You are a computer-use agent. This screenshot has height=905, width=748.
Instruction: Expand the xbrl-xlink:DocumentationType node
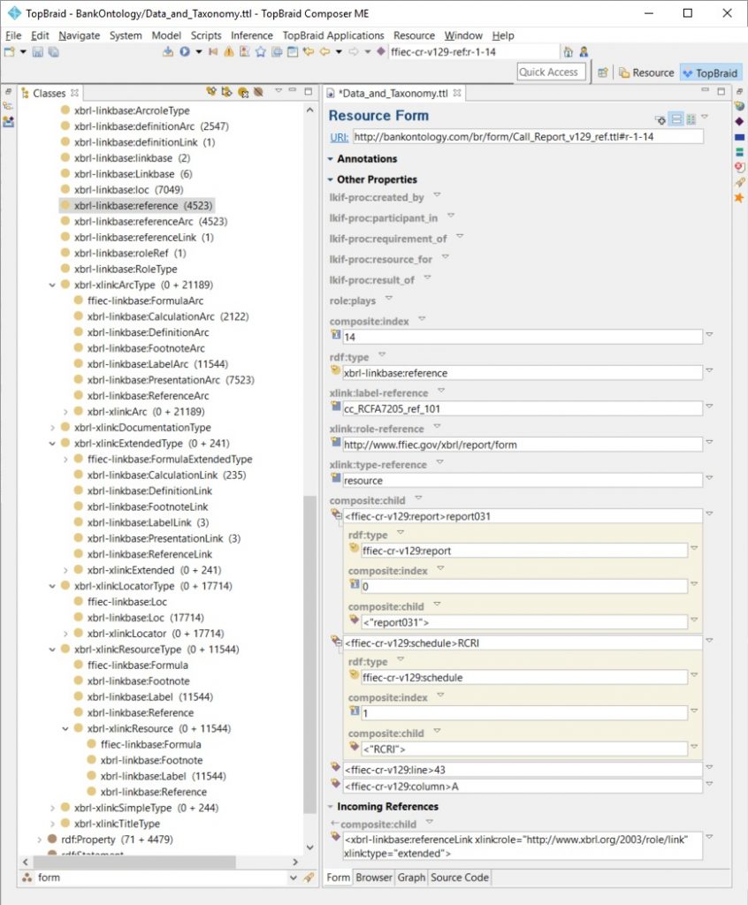pos(52,428)
